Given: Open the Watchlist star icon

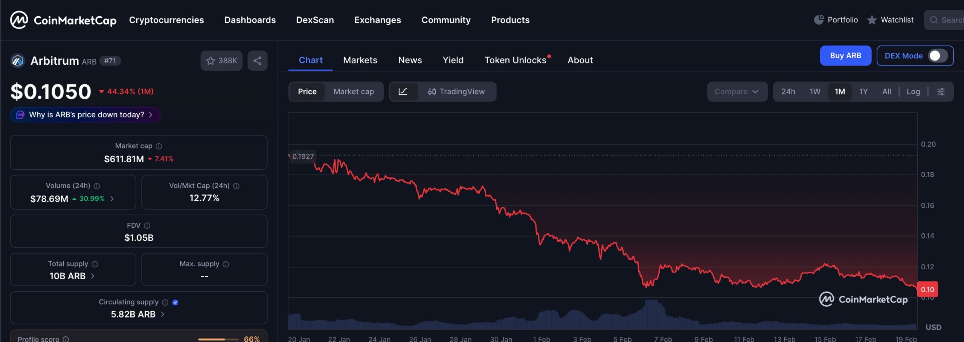Looking at the screenshot, I should point(872,20).
